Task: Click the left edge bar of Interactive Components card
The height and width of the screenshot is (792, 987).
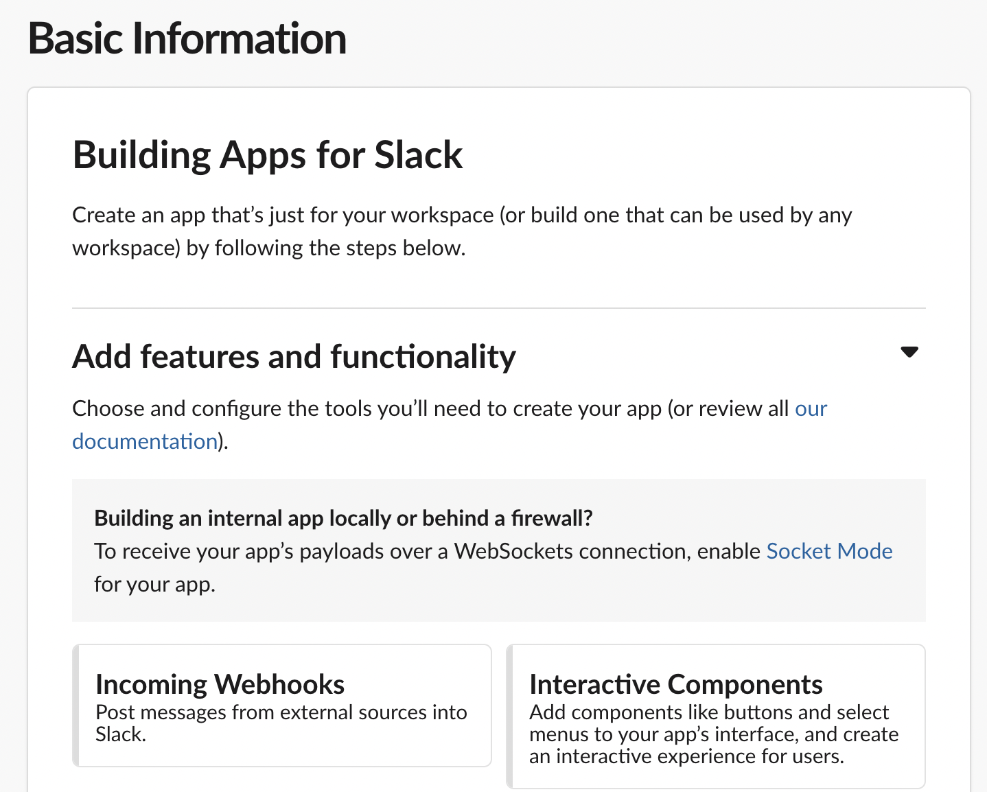Action: (509, 716)
